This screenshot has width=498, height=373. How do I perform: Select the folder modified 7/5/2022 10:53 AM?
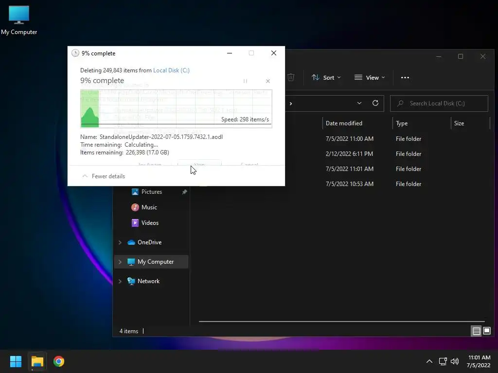pyautogui.click(x=349, y=184)
